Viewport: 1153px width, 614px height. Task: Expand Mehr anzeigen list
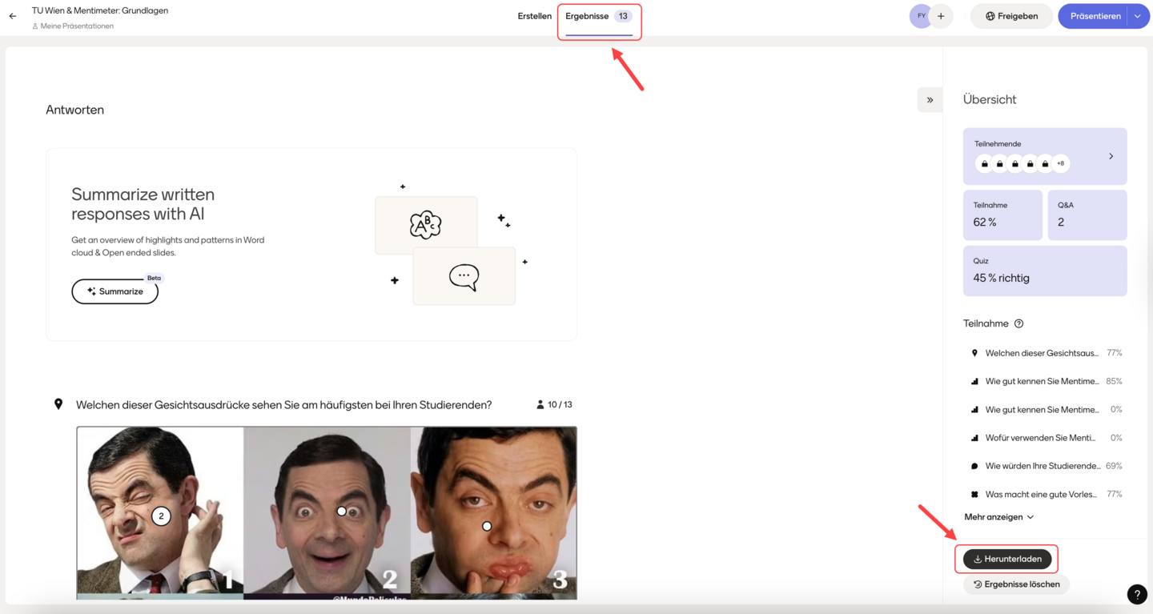click(x=999, y=517)
